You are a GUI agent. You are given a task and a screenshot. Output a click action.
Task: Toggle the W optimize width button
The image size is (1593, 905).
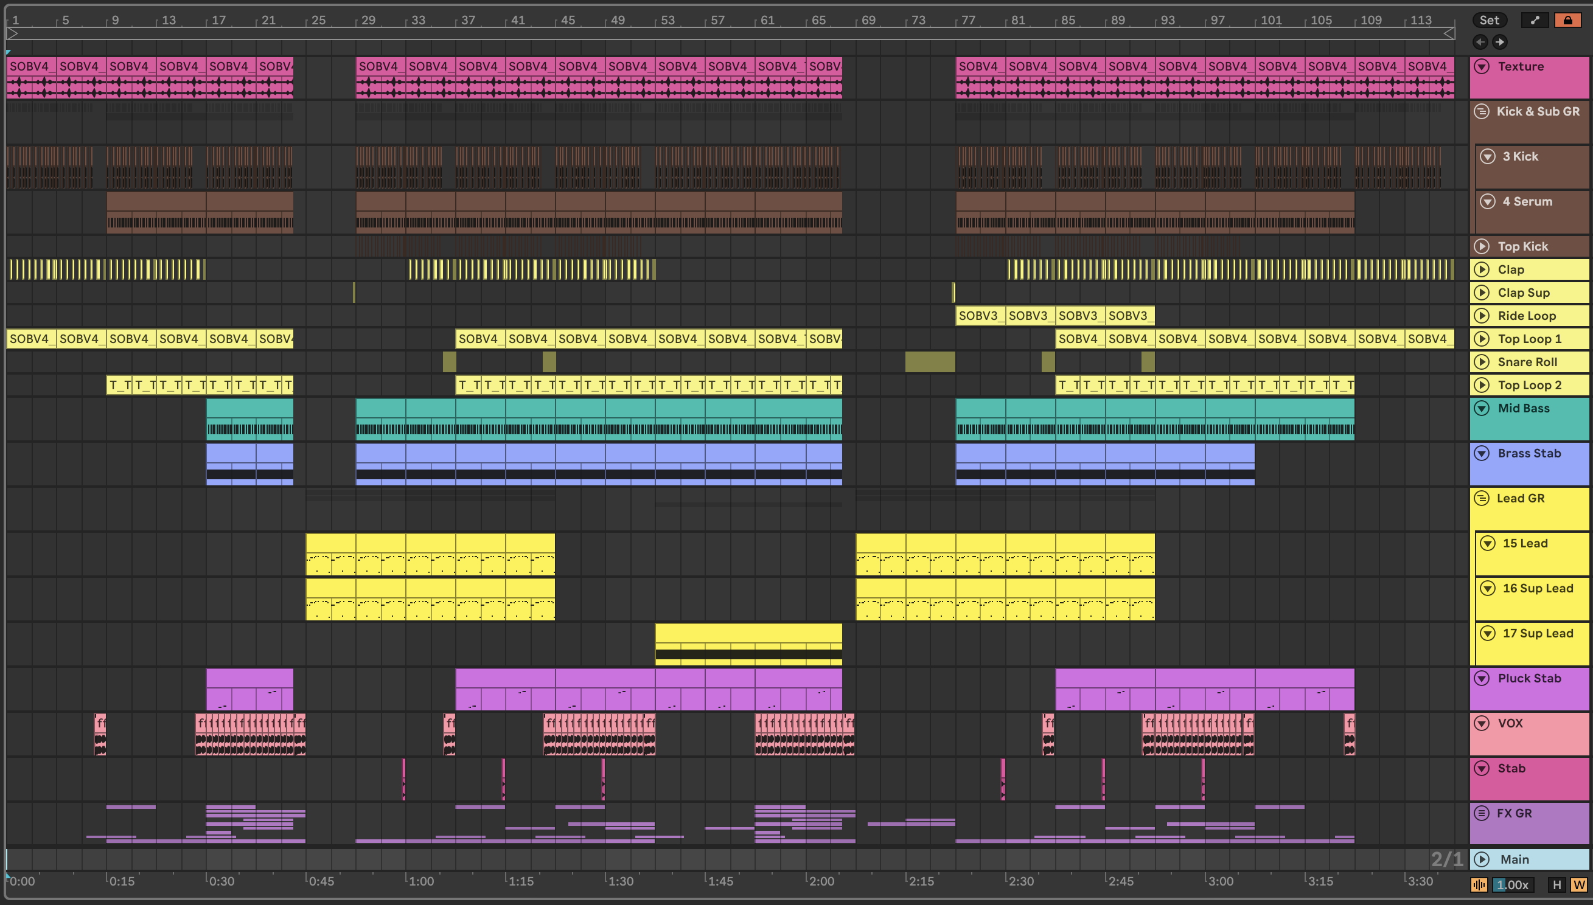(x=1578, y=884)
